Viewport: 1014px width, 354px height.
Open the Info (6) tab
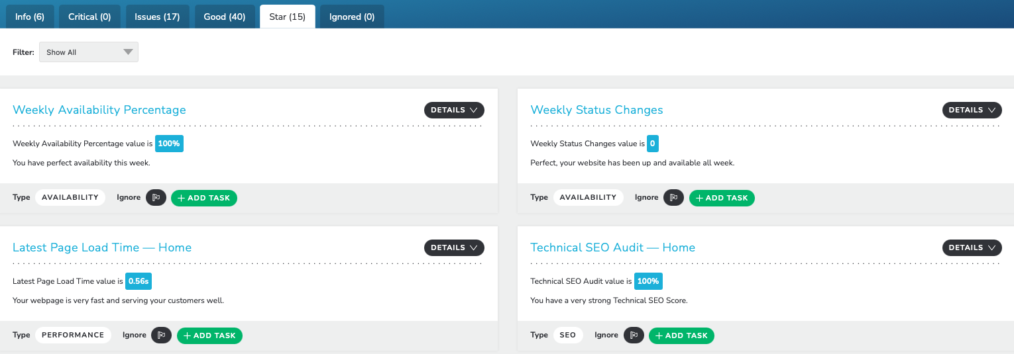click(30, 17)
